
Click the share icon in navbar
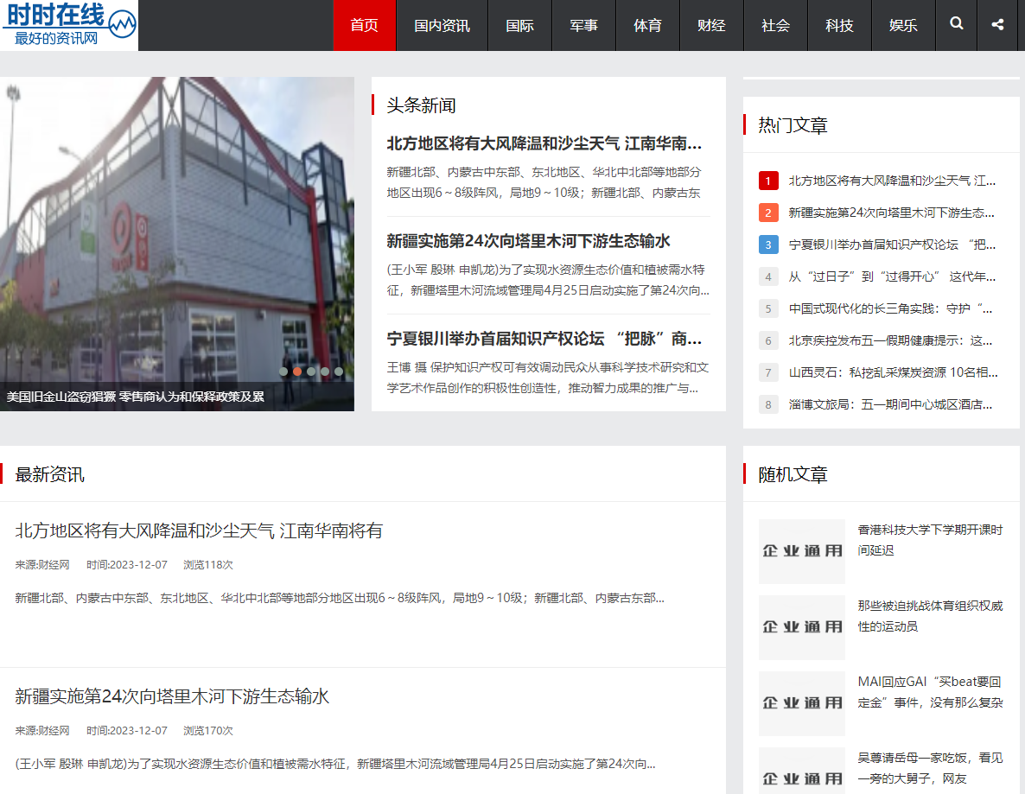[998, 24]
